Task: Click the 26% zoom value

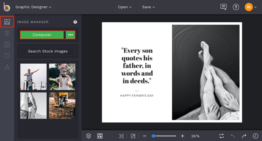Action: 195,136
